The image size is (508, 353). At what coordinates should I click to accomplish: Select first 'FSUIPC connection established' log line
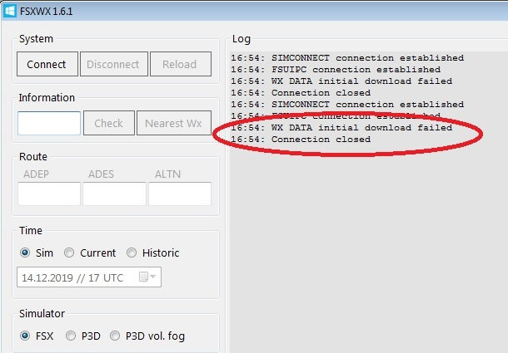tap(336, 70)
